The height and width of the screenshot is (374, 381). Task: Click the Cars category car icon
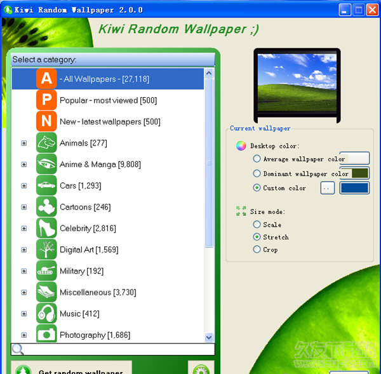46,185
